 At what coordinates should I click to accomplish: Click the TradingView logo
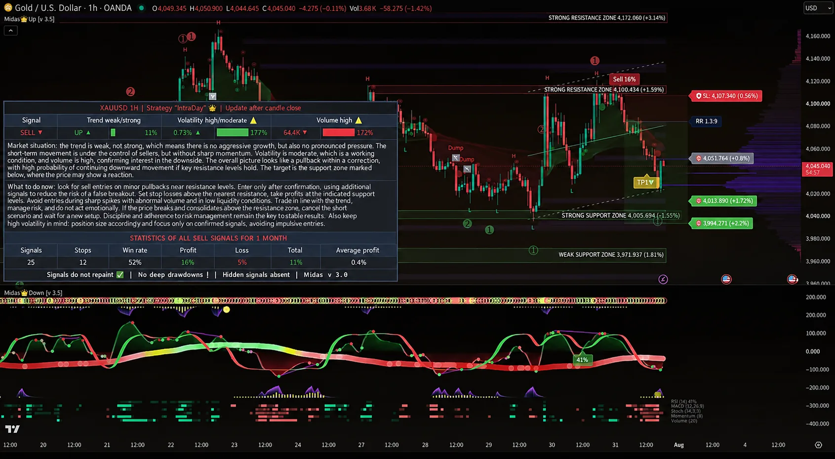point(12,429)
